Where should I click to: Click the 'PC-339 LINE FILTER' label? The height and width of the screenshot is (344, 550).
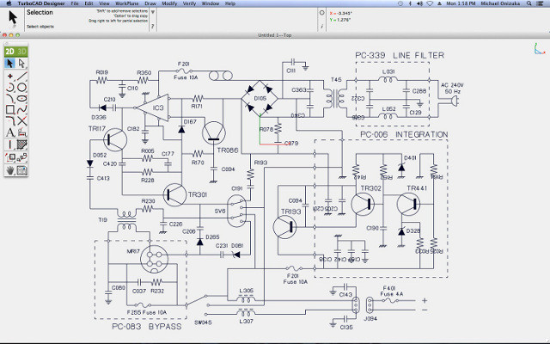point(400,55)
